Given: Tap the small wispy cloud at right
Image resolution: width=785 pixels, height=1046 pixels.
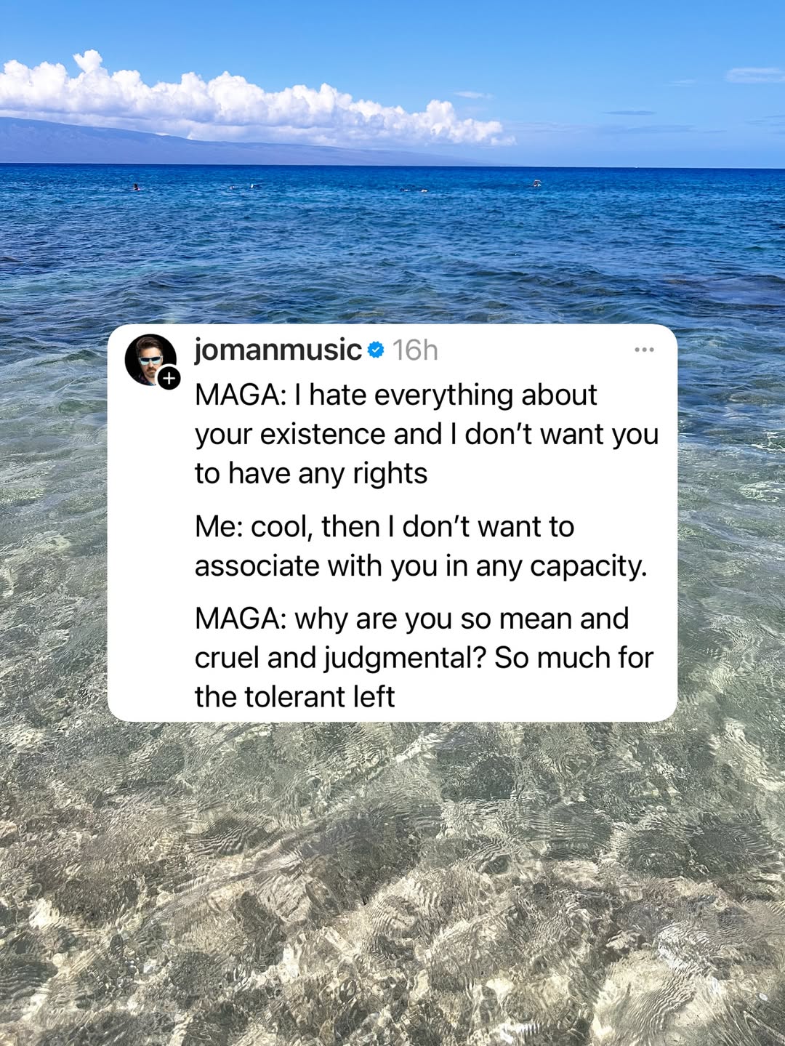Looking at the screenshot, I should click(x=754, y=75).
